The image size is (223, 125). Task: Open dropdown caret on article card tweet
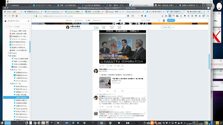[x=145, y=69]
